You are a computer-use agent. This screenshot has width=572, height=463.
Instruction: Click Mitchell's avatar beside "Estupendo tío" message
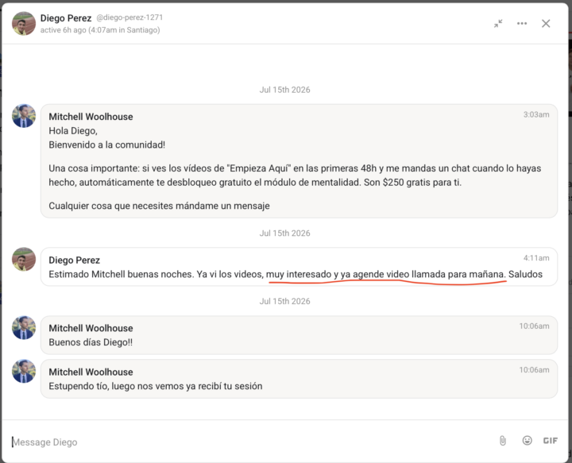[24, 372]
